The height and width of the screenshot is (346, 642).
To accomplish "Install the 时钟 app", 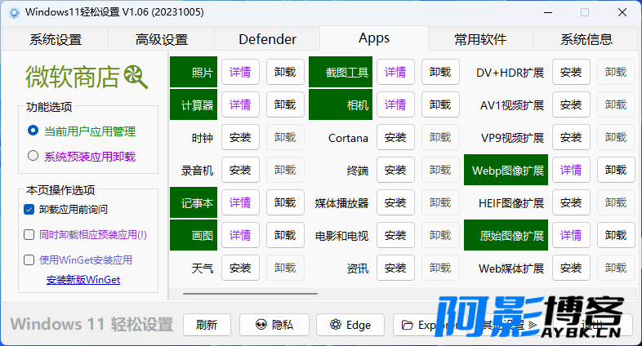I will click(x=240, y=137).
